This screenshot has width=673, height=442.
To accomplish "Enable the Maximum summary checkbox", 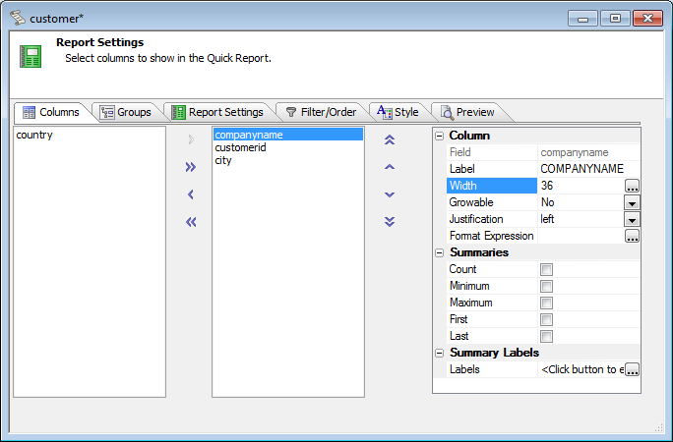I will pos(546,303).
